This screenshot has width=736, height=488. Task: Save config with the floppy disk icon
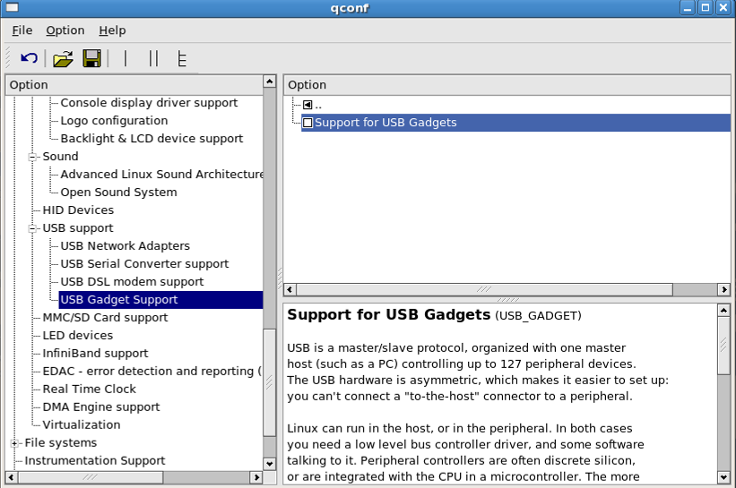[x=92, y=58]
